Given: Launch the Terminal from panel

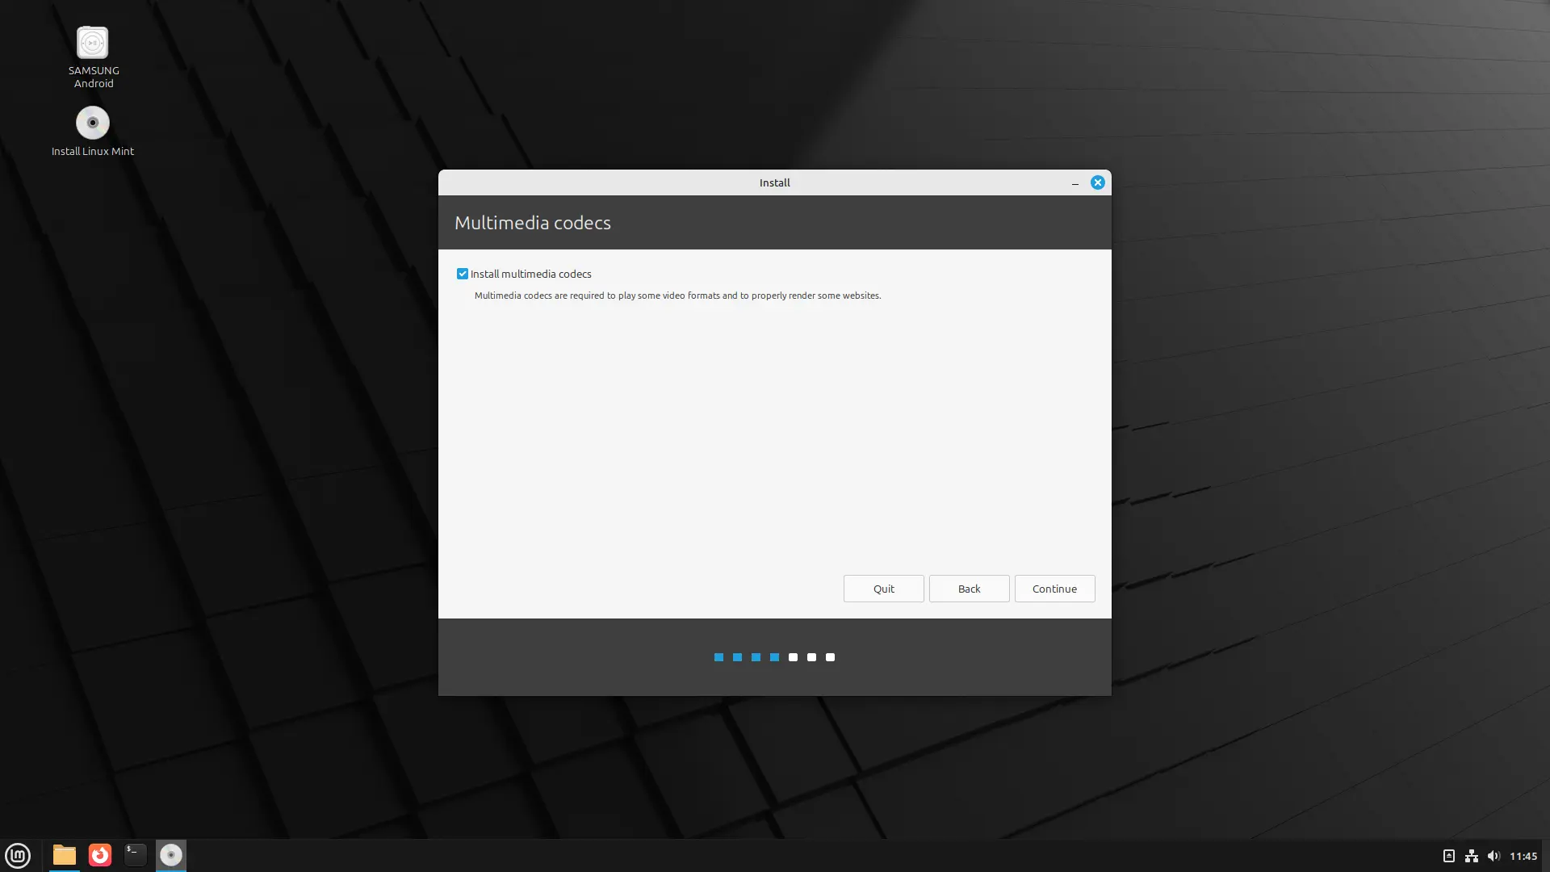Looking at the screenshot, I should point(135,855).
